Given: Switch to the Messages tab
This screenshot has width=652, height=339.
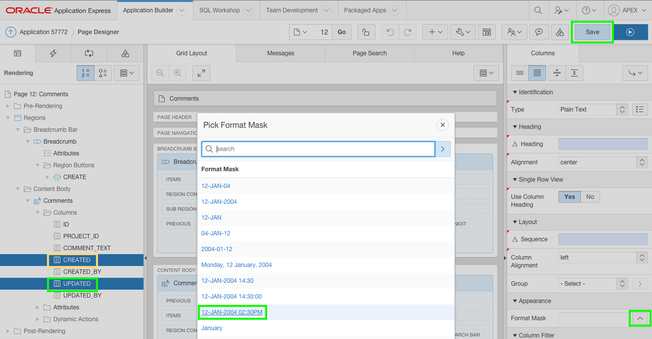Looking at the screenshot, I should pos(280,53).
